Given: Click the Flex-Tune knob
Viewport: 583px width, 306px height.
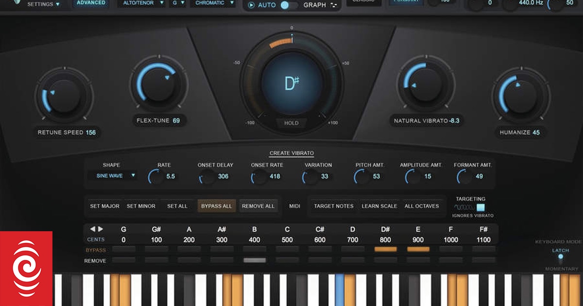Looking at the screenshot, I should pyautogui.click(x=158, y=84).
